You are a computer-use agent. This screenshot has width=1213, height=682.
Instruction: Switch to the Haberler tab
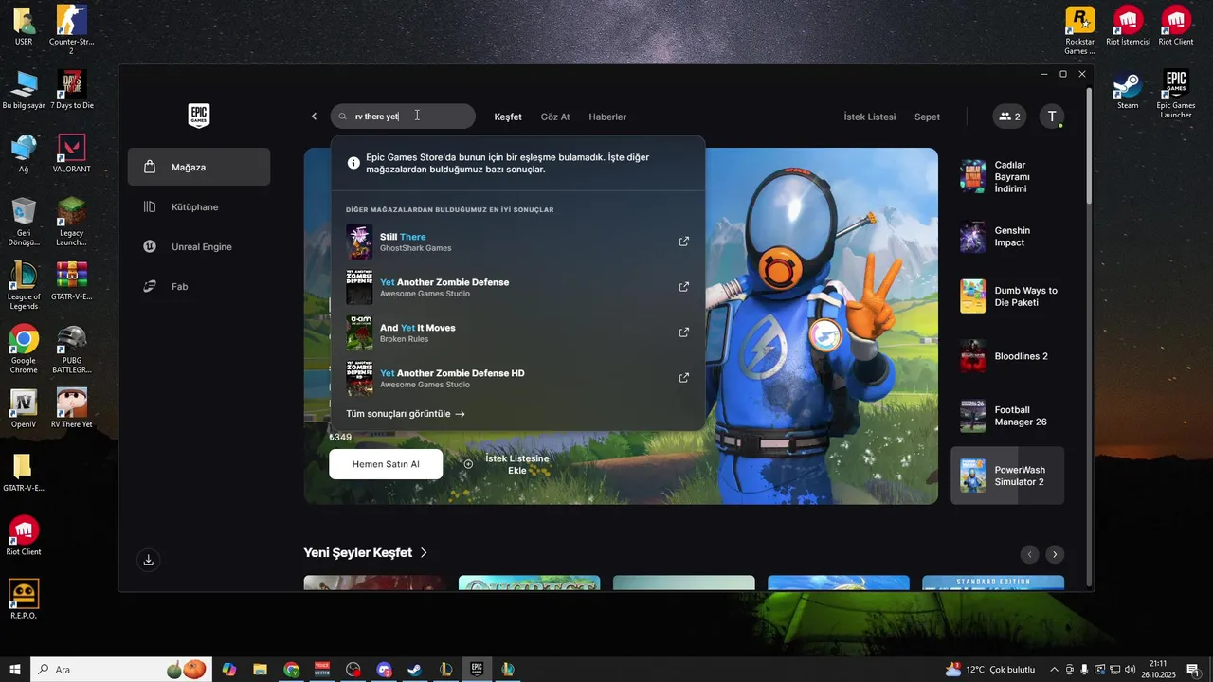(607, 117)
